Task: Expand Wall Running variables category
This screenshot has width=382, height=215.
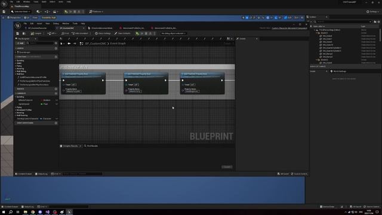Action: 16,115
